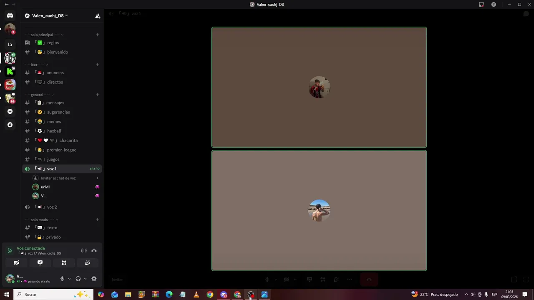Collapse the solo mods category
Viewport: 534px width, 300px height.
(x=41, y=220)
